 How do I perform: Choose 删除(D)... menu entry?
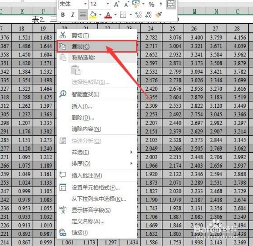[x=97, y=118]
